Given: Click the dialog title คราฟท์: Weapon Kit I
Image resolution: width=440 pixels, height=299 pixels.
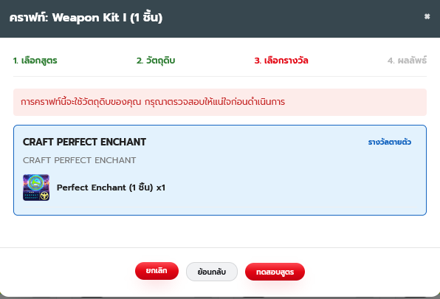Looking at the screenshot, I should (86, 18).
